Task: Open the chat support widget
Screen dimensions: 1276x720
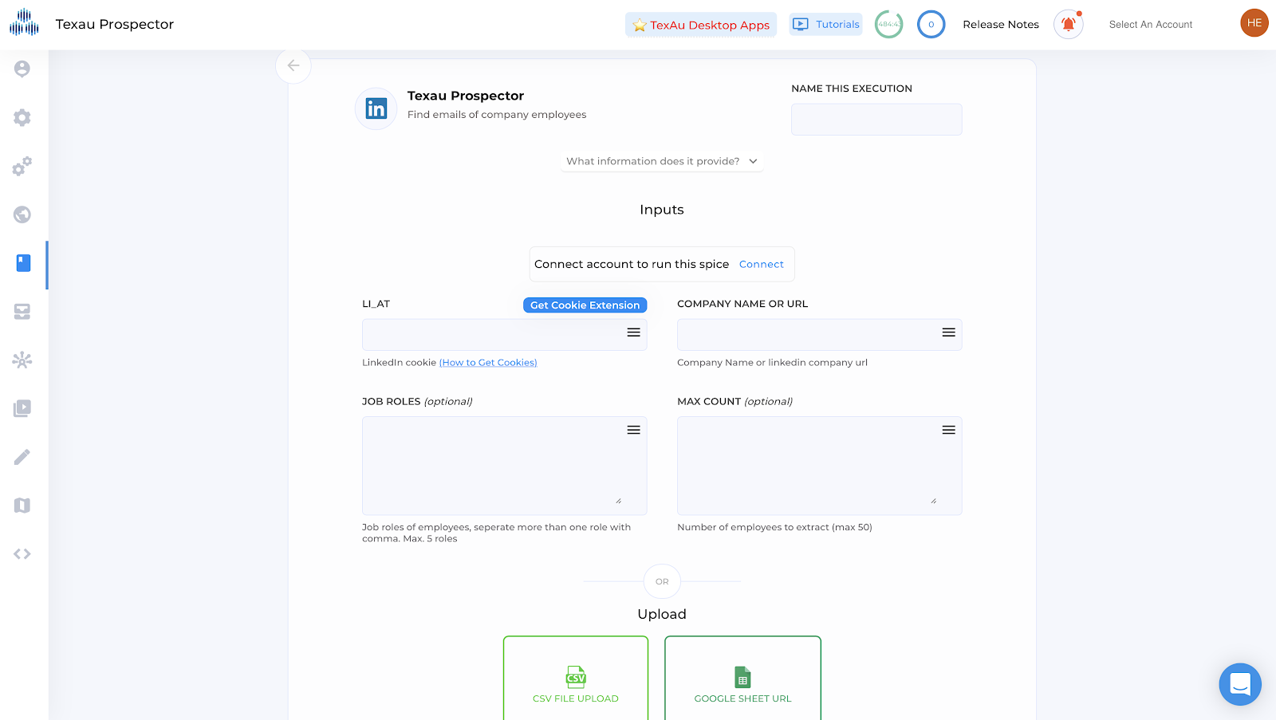Action: tap(1239, 684)
